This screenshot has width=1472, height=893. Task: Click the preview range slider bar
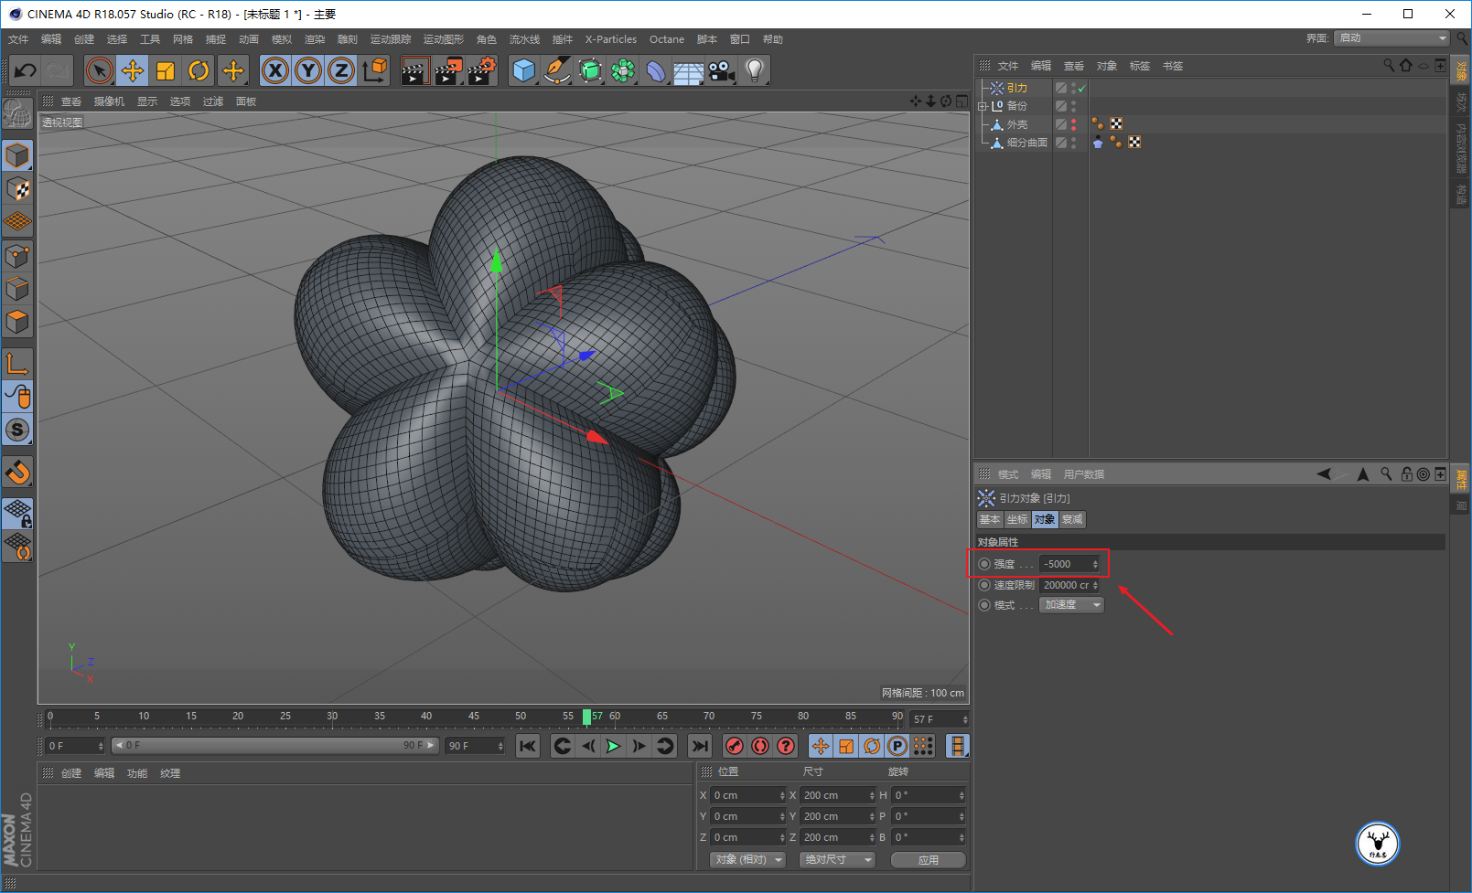(x=275, y=746)
